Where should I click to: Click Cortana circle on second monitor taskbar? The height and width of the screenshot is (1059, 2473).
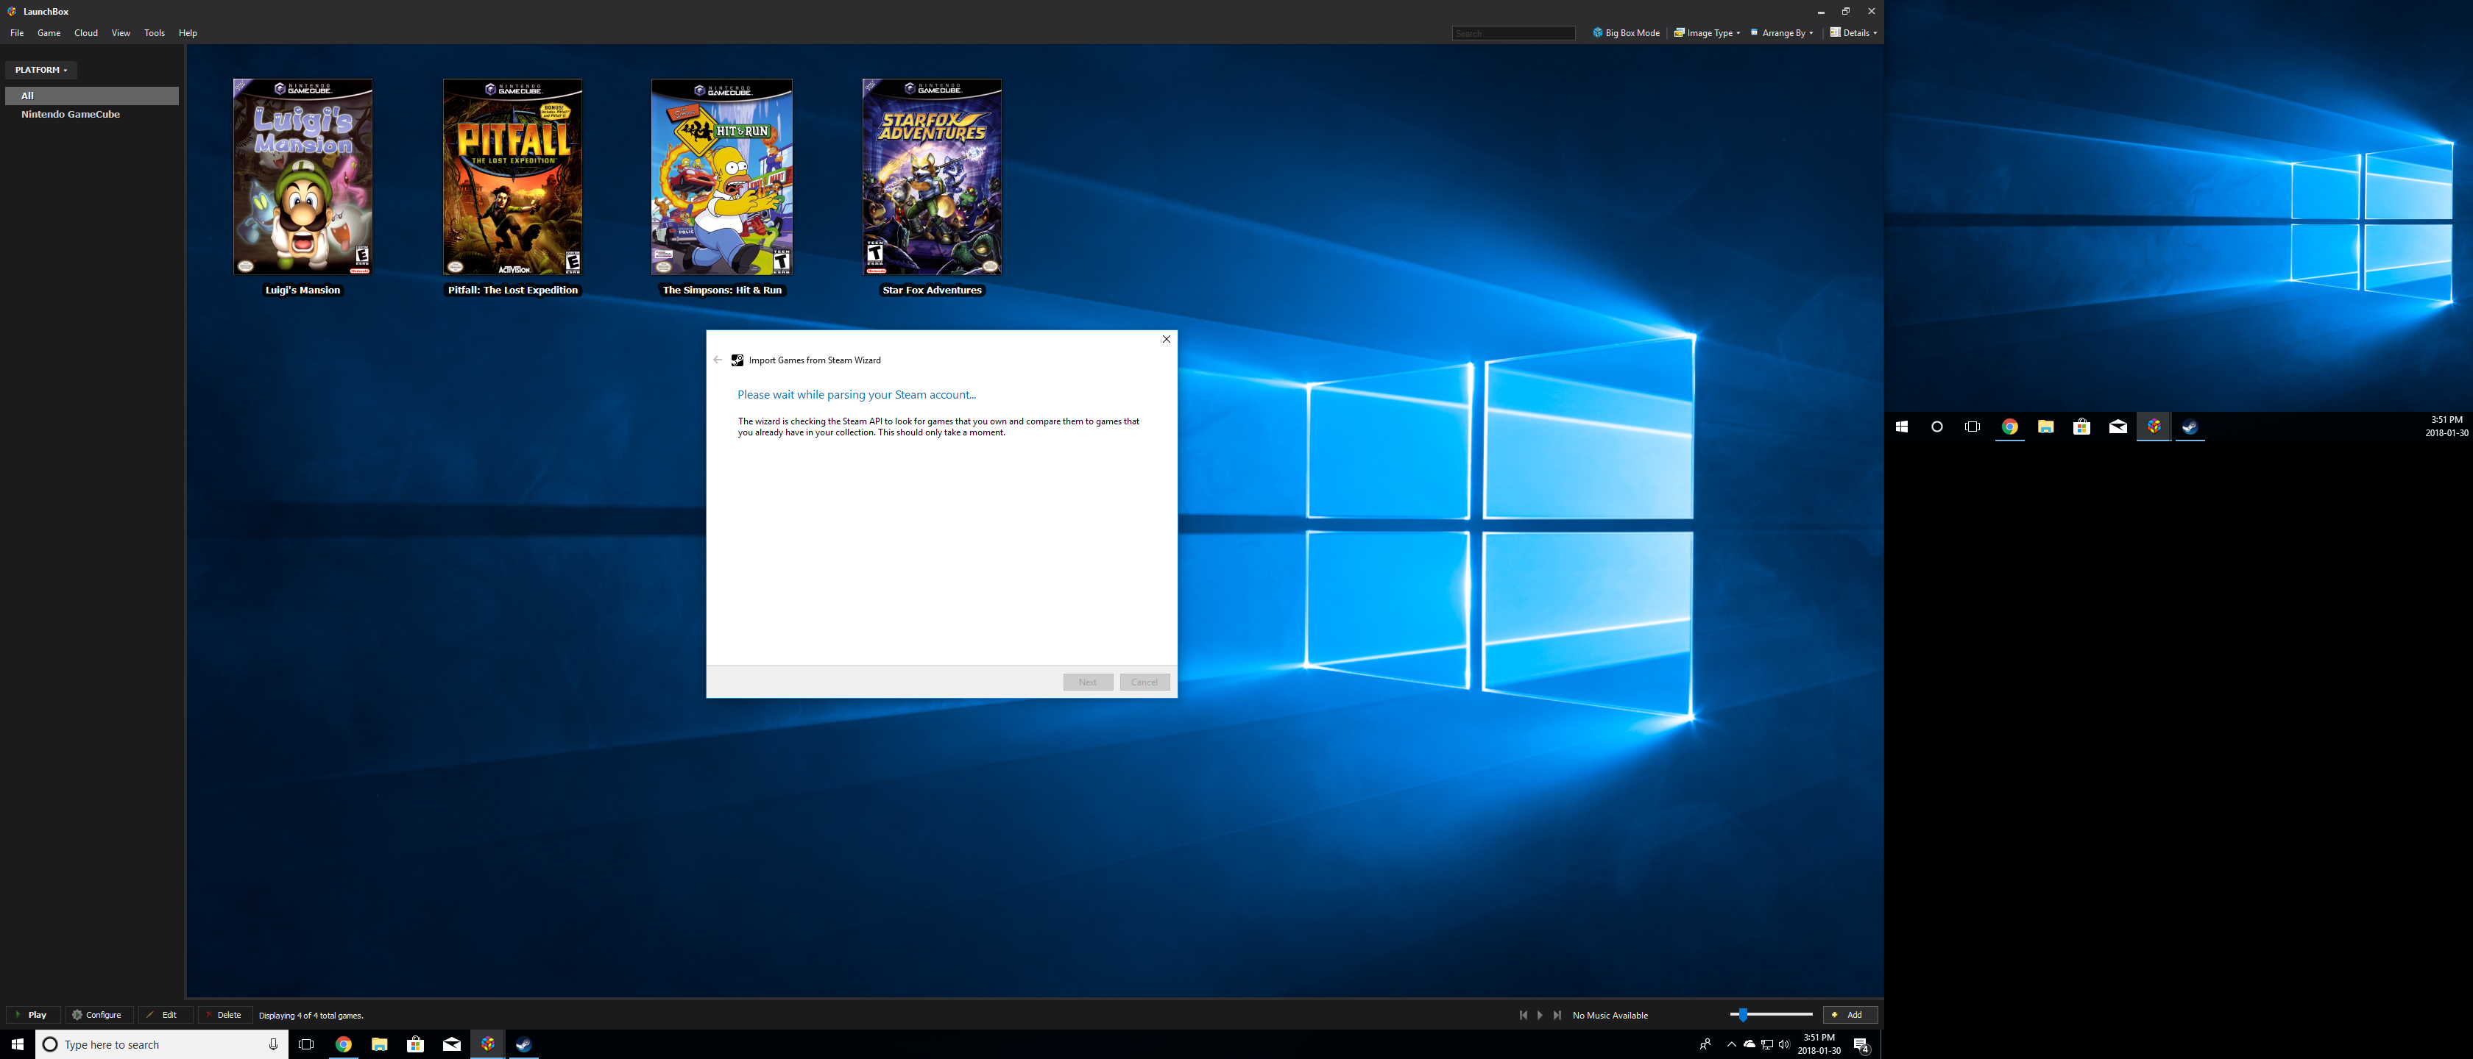(x=1936, y=427)
